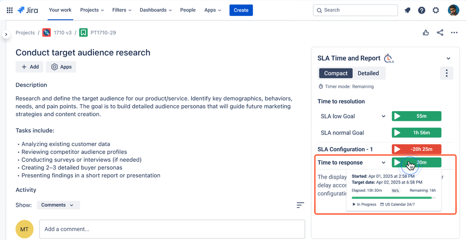Viewport: 466px width, 240px height.
Task: Click the MT commenter avatar
Action: [x=24, y=229]
